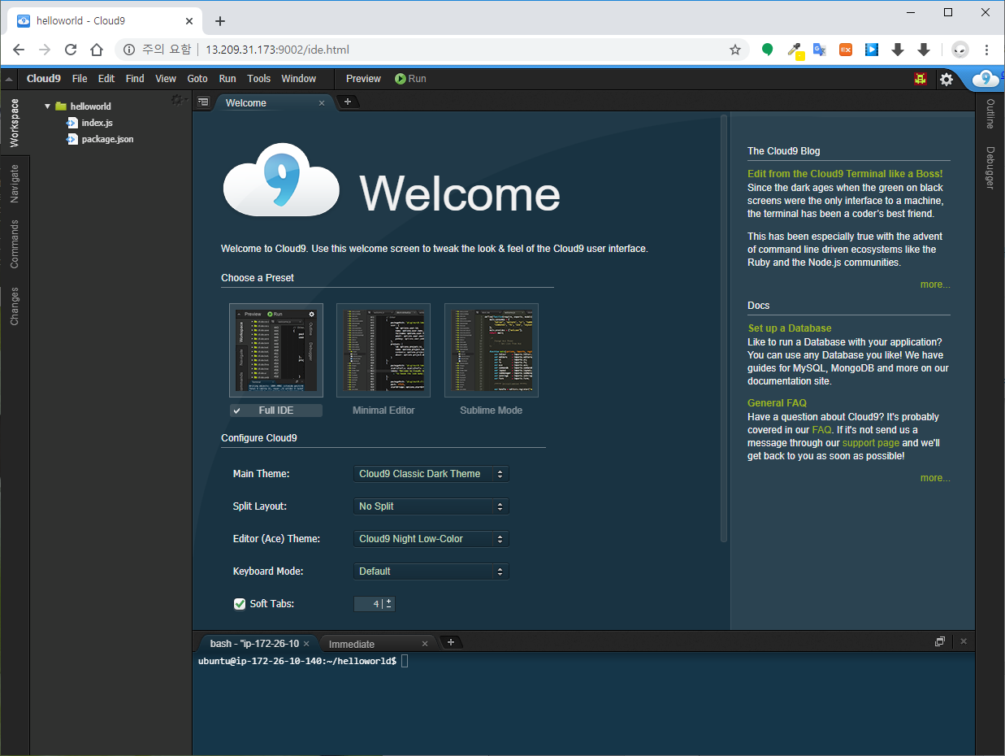Click the Soft Tabs value field
This screenshot has width=1005, height=756.
[x=368, y=604]
